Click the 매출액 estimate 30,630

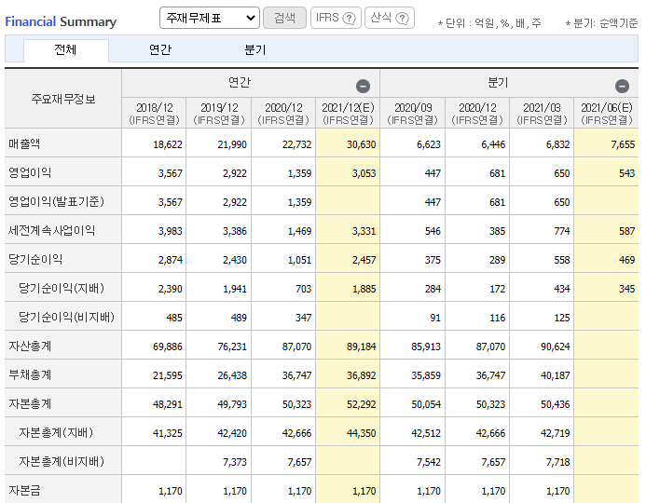(x=362, y=144)
